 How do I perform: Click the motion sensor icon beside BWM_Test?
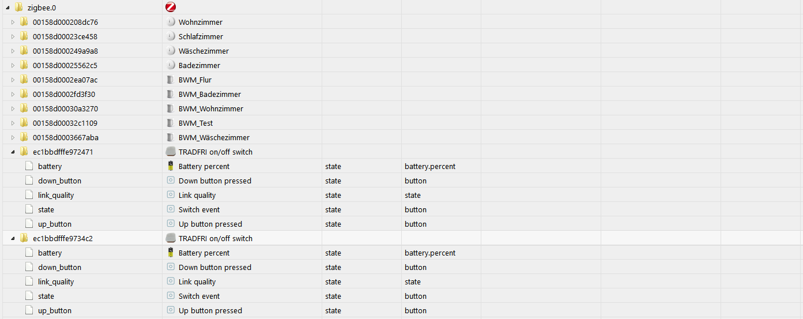170,123
